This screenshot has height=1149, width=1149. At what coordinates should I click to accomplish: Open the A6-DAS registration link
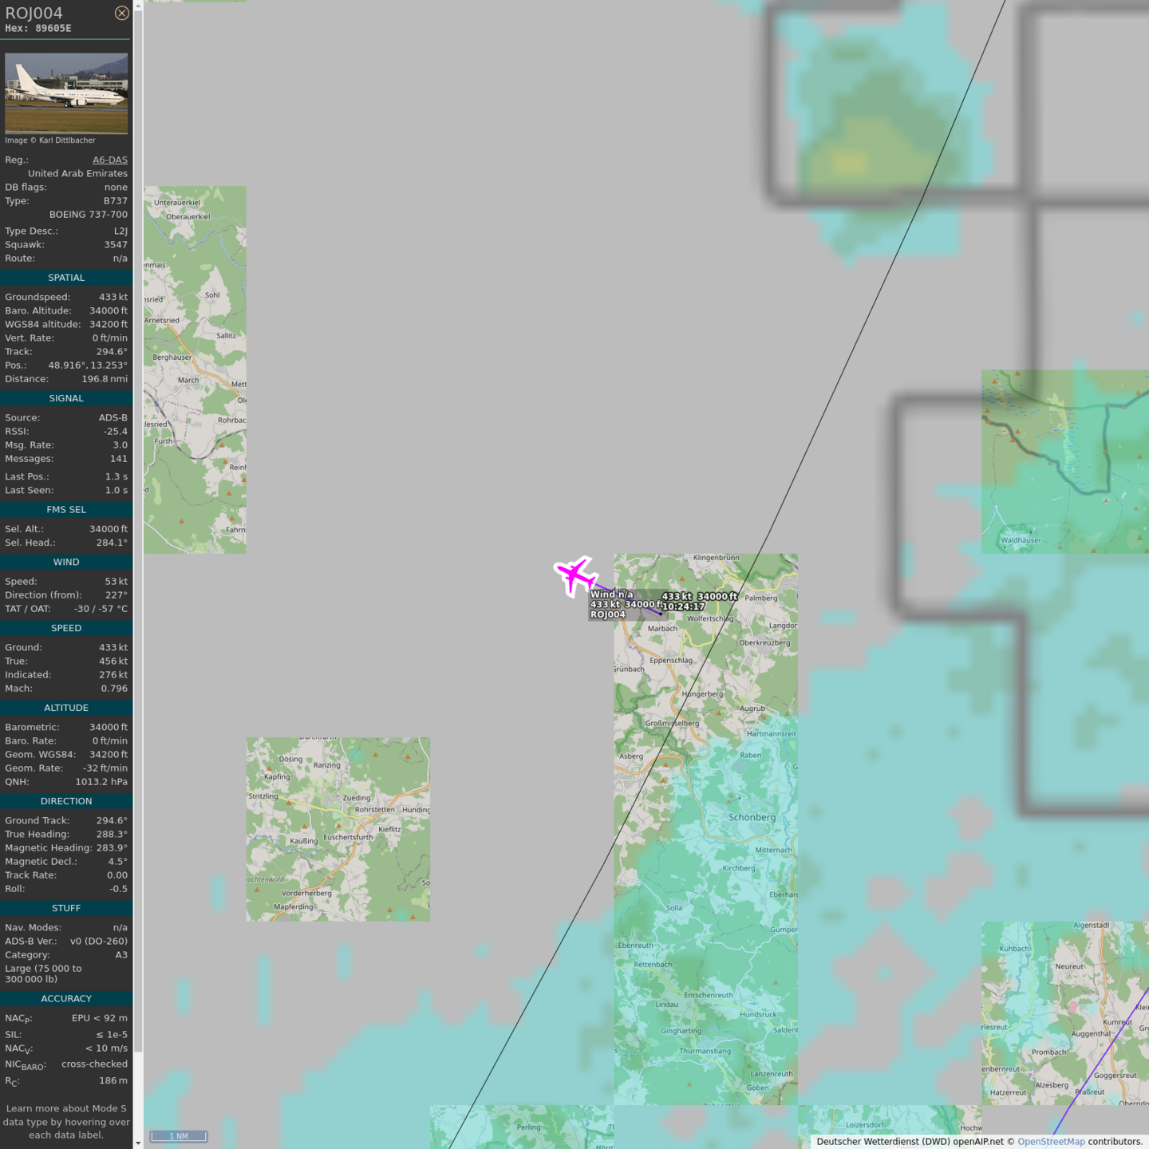[109, 160]
